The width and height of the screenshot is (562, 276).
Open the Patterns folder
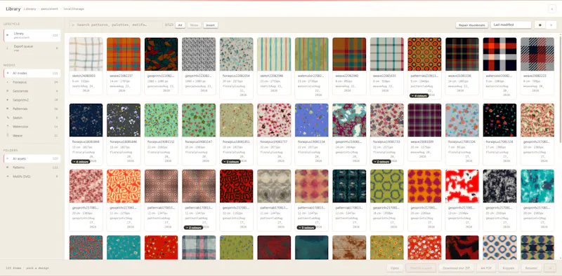(x=32, y=167)
